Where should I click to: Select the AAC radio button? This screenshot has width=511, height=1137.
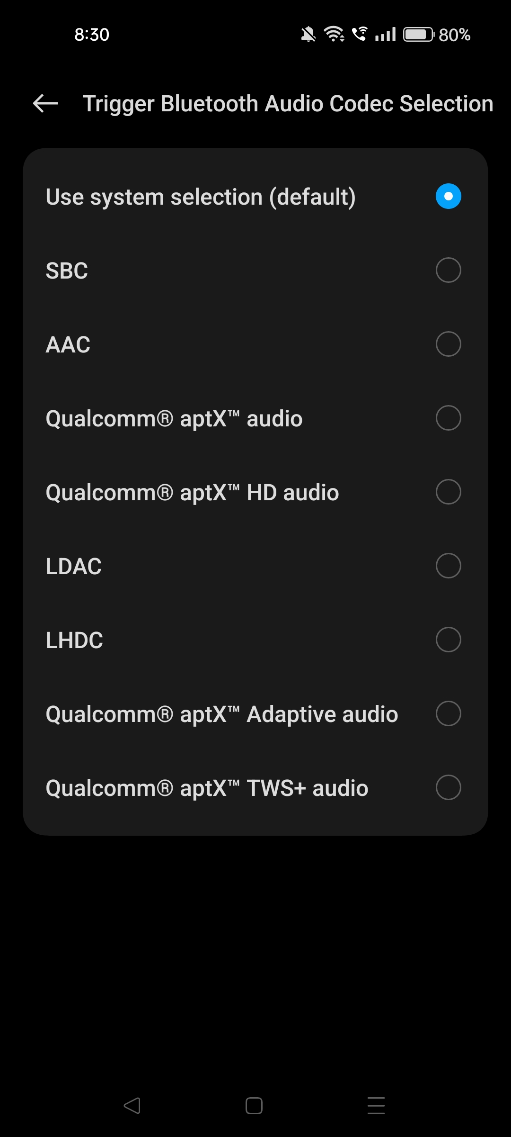pyautogui.click(x=448, y=344)
